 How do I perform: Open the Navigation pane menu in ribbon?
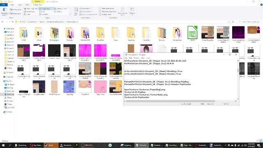(x=5, y=12)
